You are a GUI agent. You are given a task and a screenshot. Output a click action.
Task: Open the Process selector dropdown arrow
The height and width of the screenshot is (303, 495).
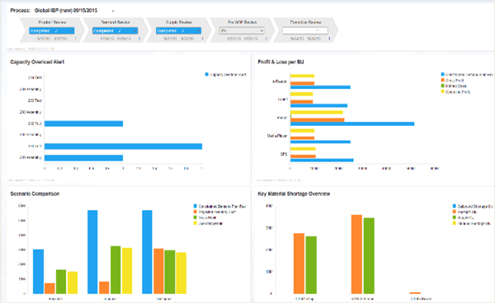(x=113, y=11)
